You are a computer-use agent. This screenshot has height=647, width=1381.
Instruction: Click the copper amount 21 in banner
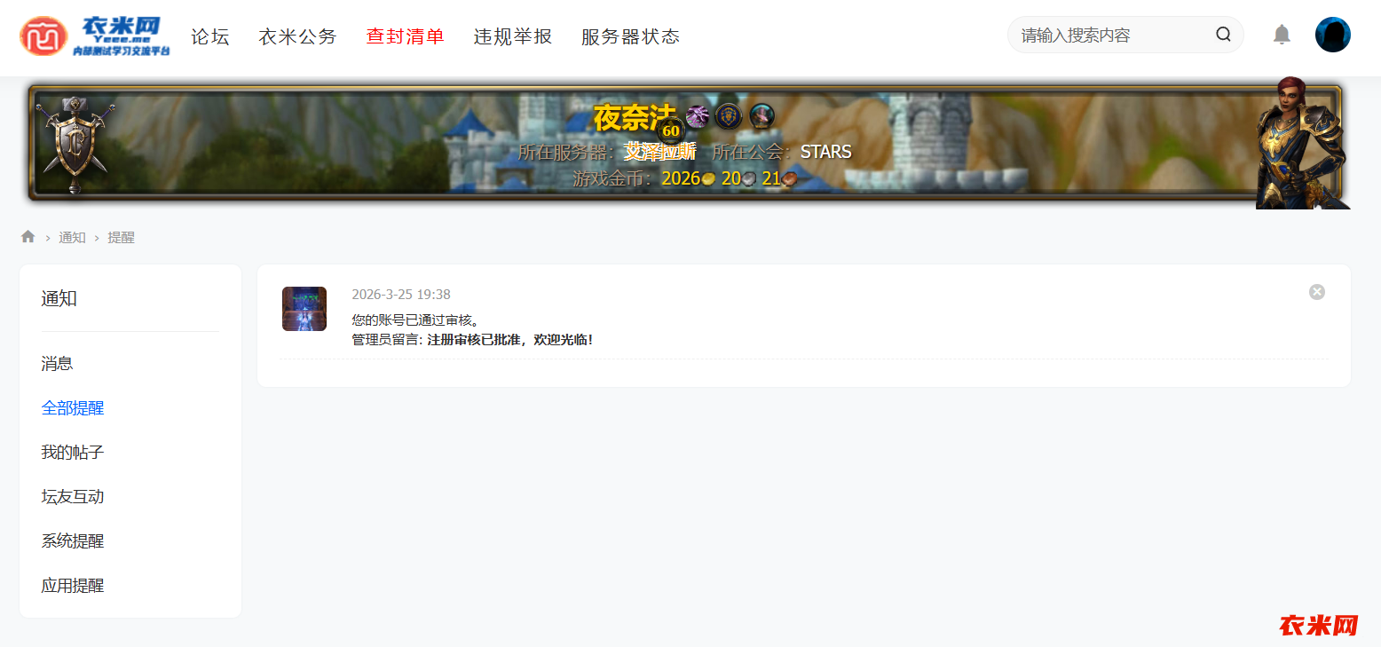click(771, 178)
